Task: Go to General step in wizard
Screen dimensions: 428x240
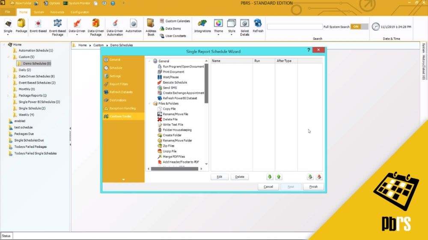Action: 123,60
